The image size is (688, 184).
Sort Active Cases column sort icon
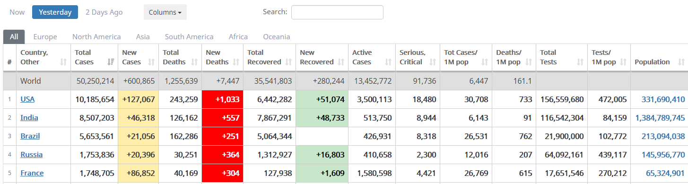[388, 62]
